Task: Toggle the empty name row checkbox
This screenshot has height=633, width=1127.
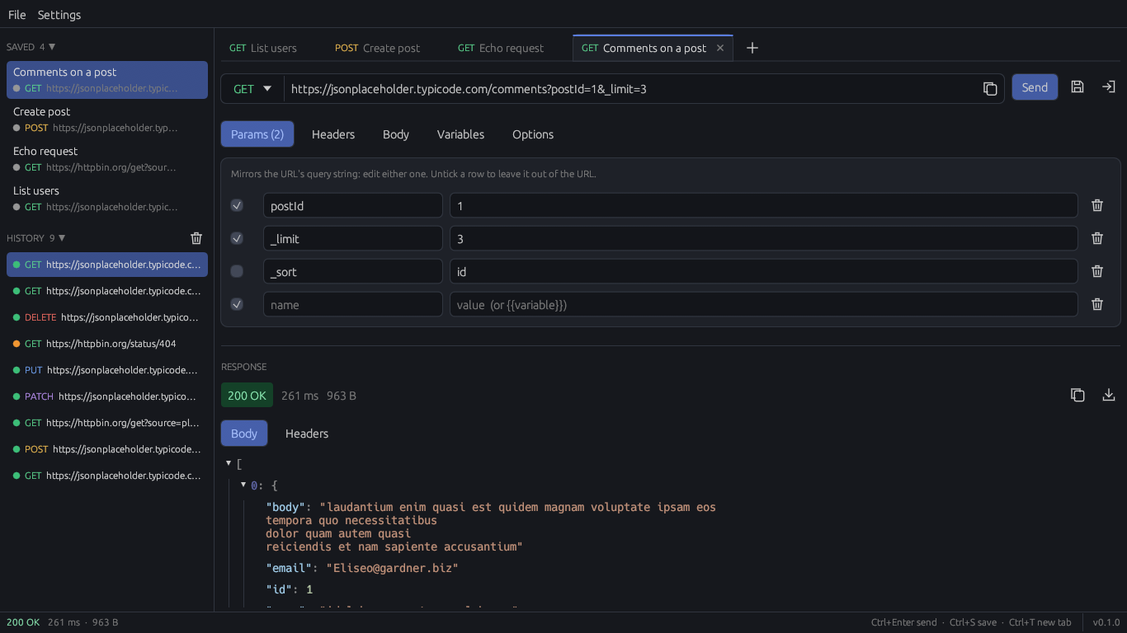Action: (237, 304)
